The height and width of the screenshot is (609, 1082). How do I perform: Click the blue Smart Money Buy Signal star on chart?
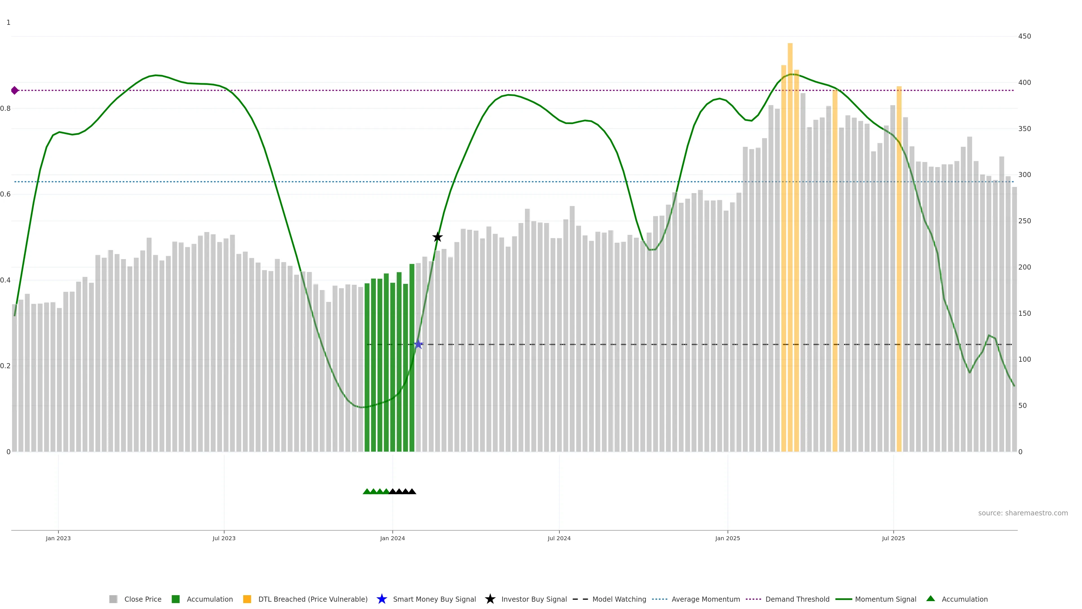coord(418,344)
